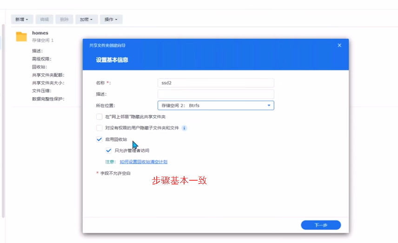Click the 编辑 toolbar button
The image size is (398, 243).
(x=45, y=19)
